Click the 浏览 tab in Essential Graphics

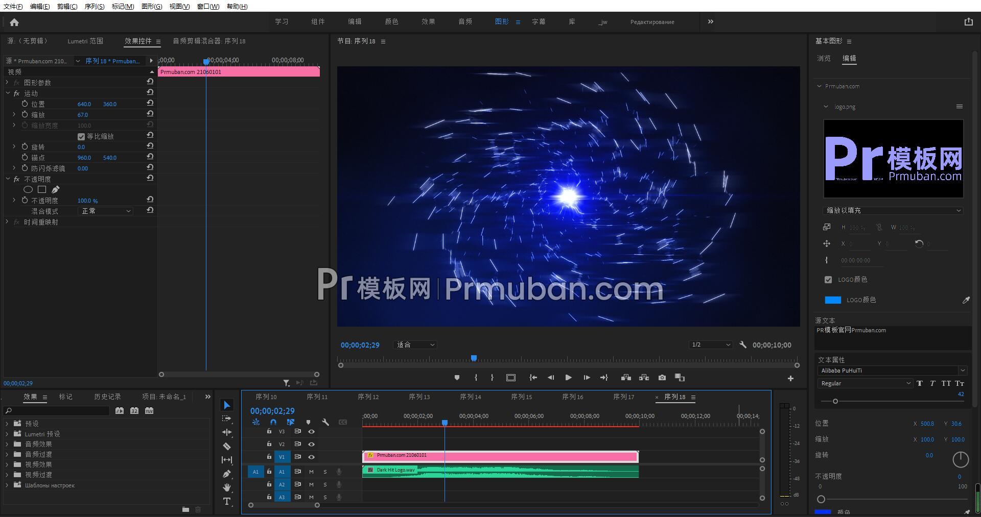[x=824, y=58]
